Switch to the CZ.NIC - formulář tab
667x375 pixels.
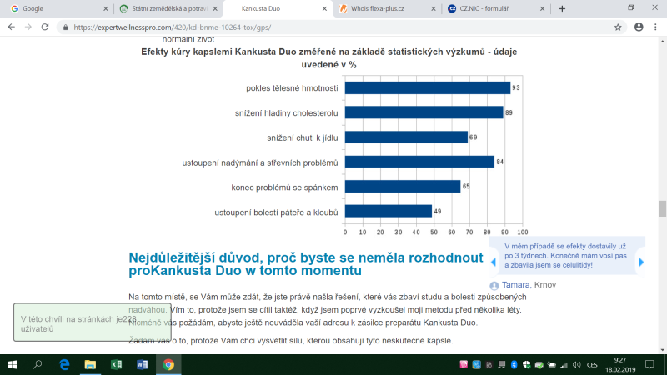point(494,8)
